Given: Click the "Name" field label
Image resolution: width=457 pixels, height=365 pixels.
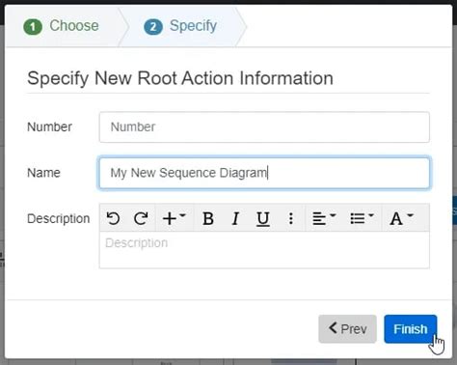Looking at the screenshot, I should pos(43,173).
